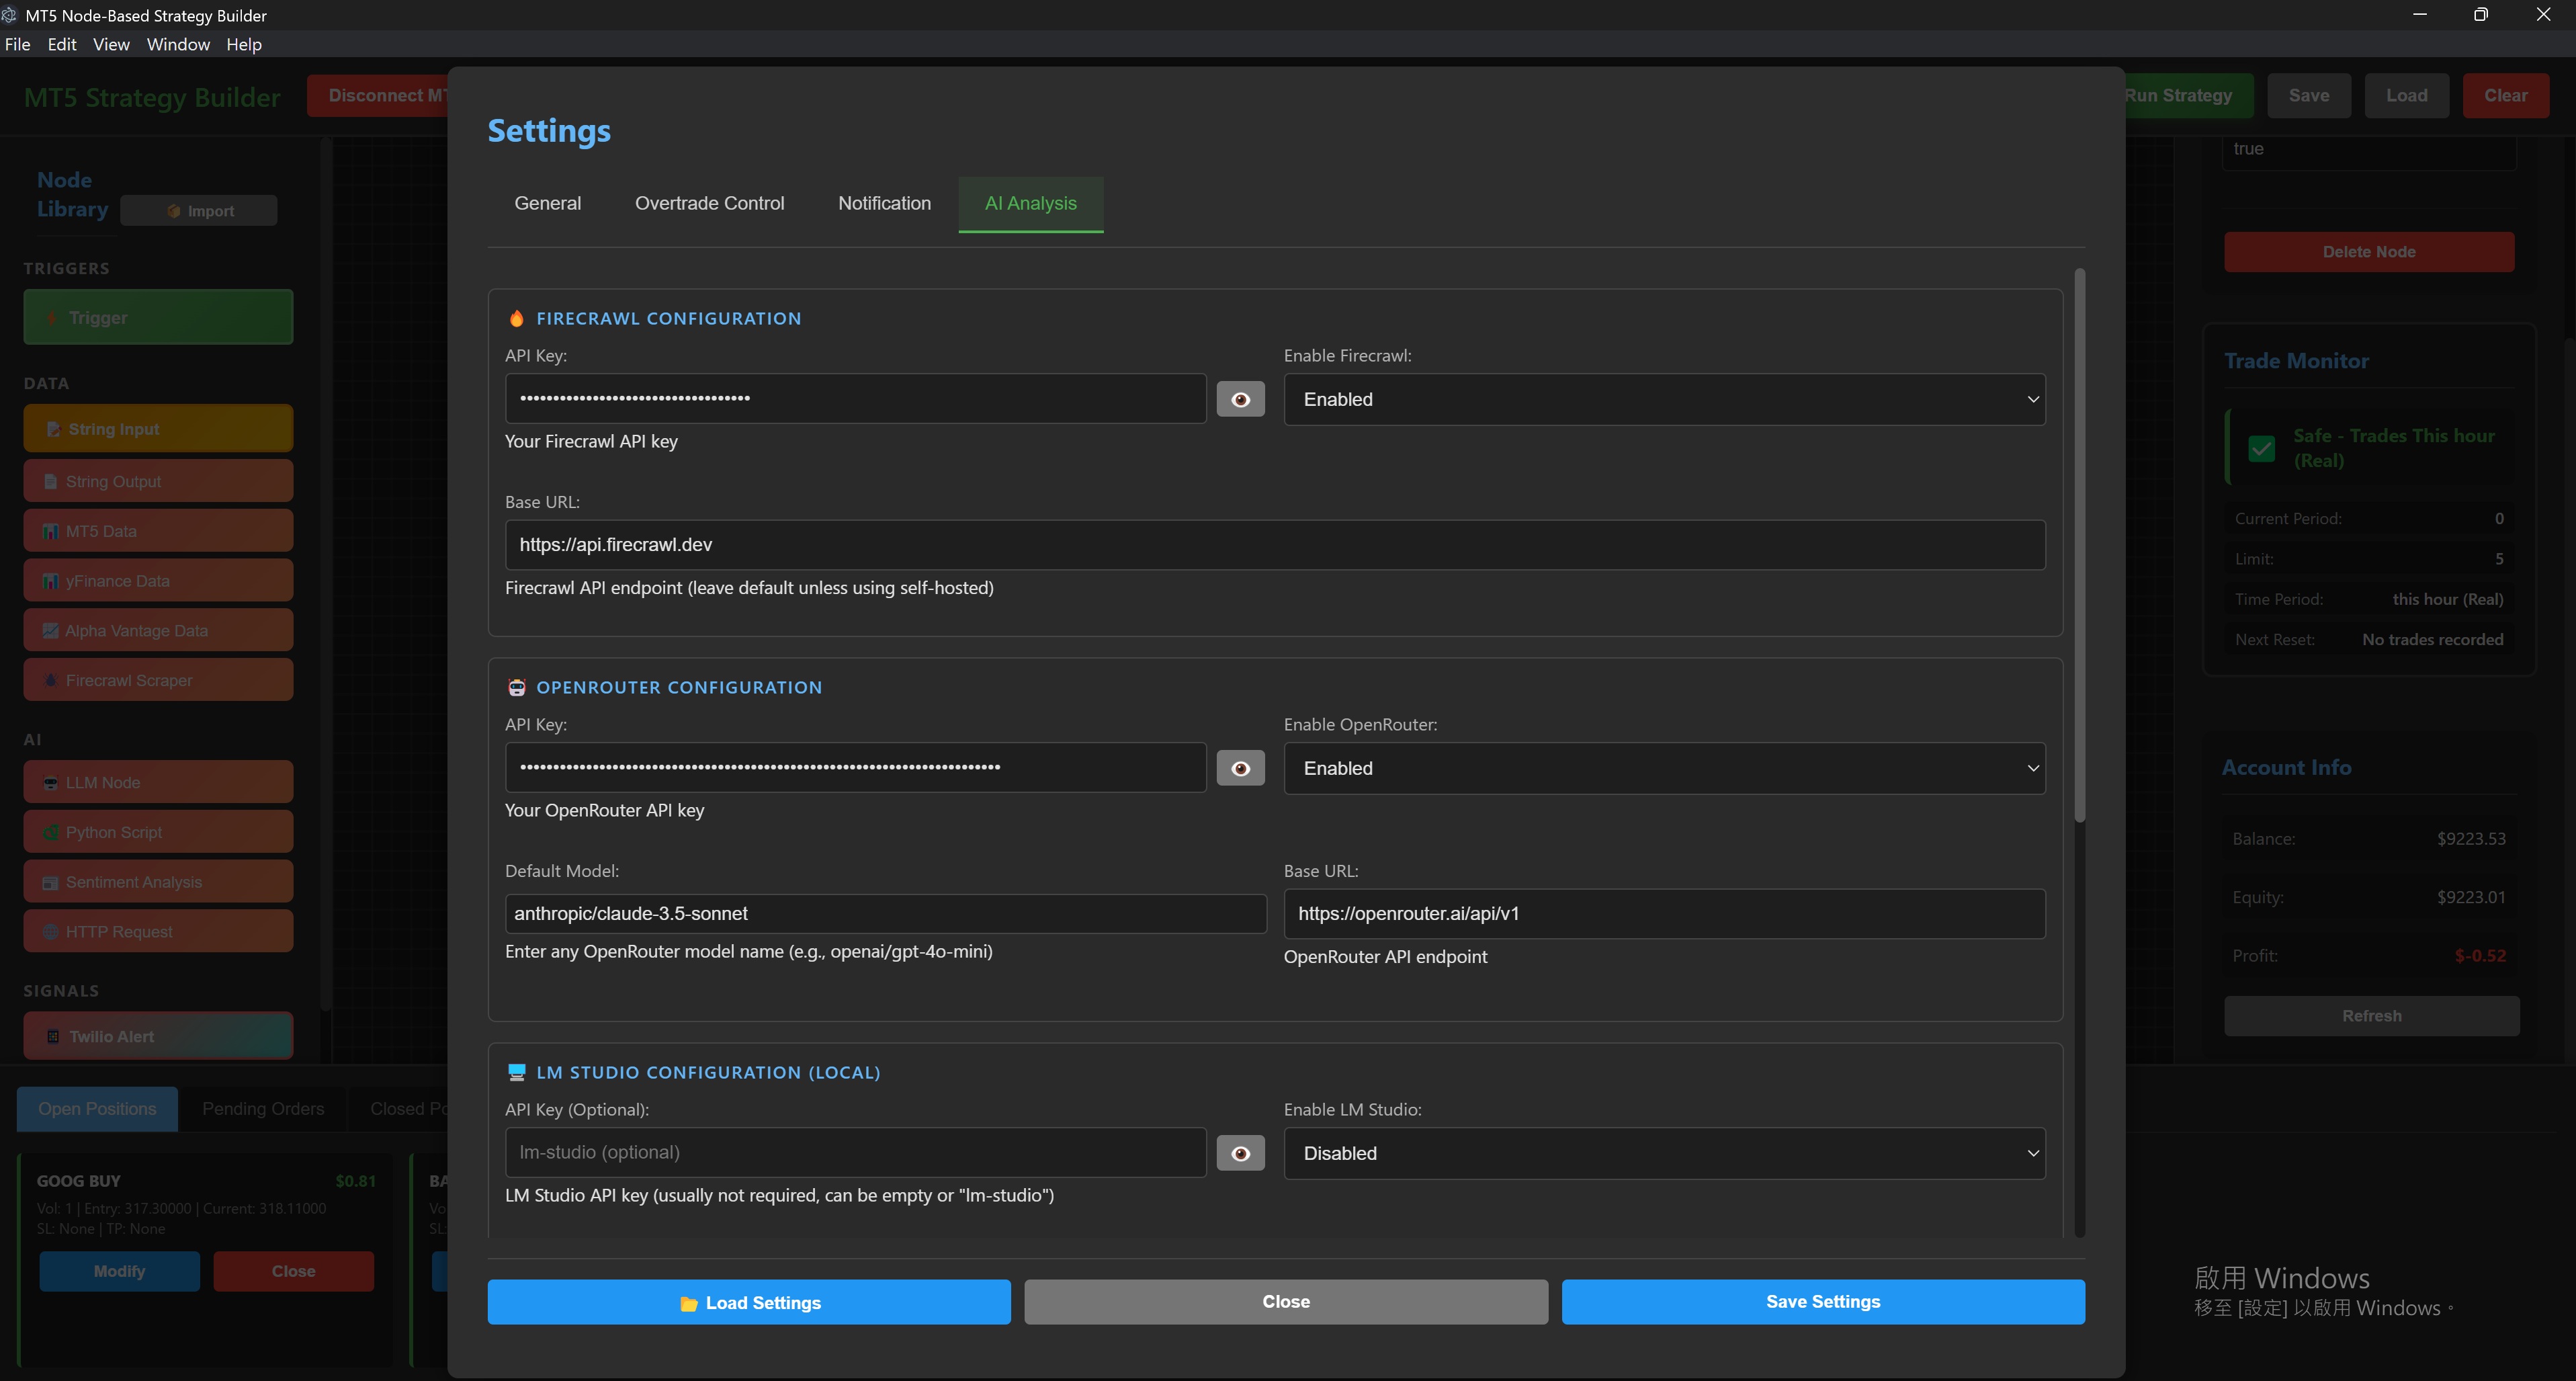Minimize the Strategy Builder window
This screenshot has width=2576, height=1381.
2419,15
